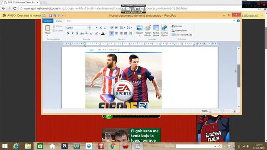The width and height of the screenshot is (267, 150).
Task: Click the Chrome reload button
Action: pos(15,8)
